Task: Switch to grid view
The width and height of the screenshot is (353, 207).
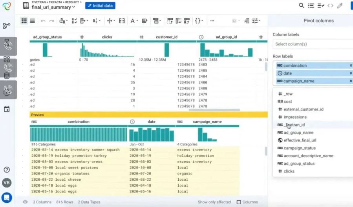Action: tap(24, 21)
